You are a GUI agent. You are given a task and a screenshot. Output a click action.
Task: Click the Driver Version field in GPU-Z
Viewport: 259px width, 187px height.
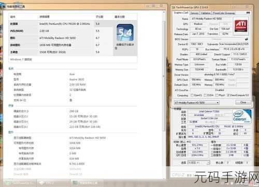tap(219, 75)
